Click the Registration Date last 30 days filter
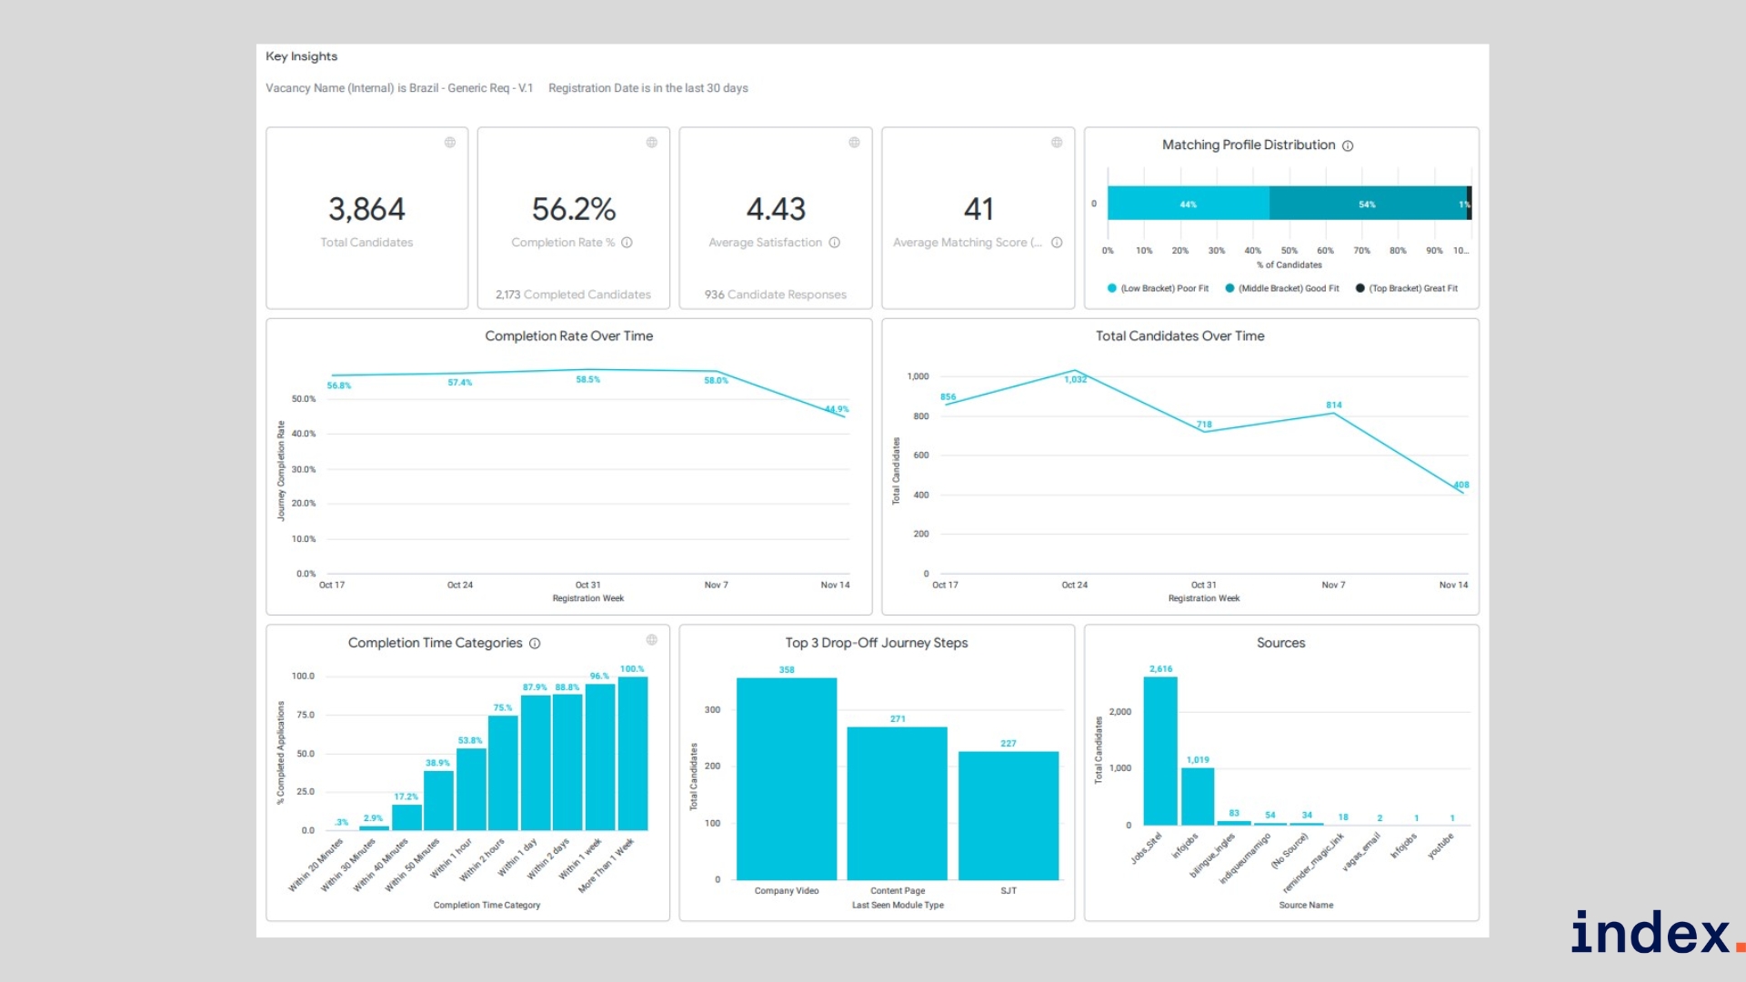The width and height of the screenshot is (1746, 982). 647,88
